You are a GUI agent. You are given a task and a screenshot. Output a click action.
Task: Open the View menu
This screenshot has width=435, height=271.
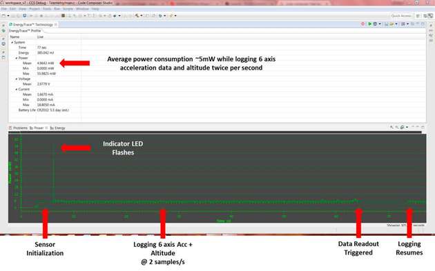[x=23, y=9]
